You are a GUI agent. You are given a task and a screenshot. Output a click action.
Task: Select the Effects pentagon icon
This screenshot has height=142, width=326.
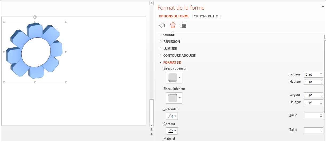tap(173, 25)
